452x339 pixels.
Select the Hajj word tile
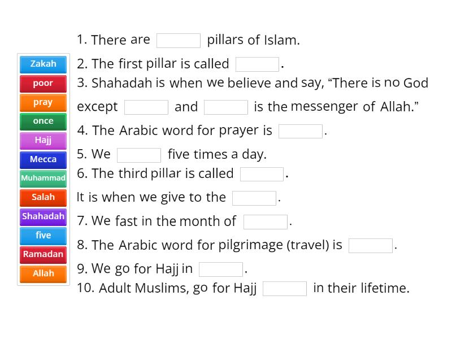pyautogui.click(x=43, y=140)
